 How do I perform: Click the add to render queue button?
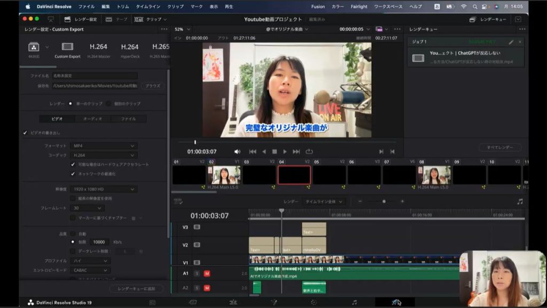pos(136,289)
